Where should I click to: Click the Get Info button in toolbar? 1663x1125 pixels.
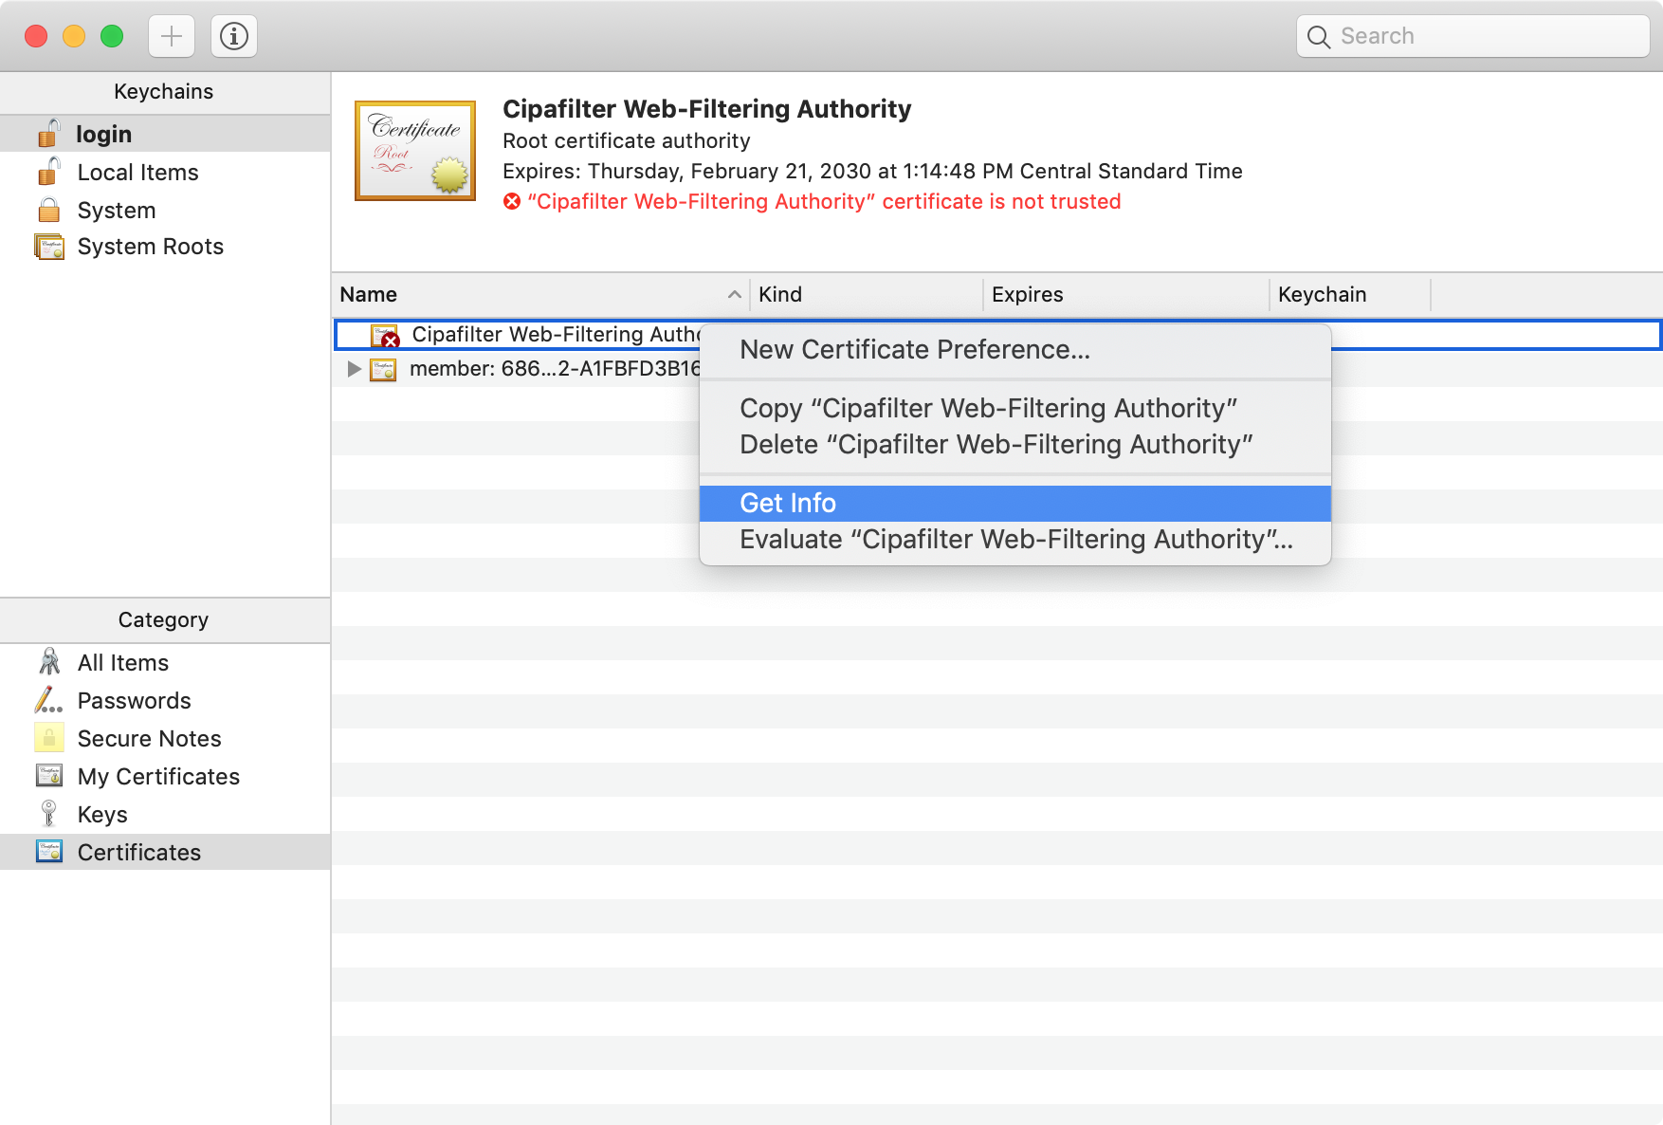click(x=233, y=36)
